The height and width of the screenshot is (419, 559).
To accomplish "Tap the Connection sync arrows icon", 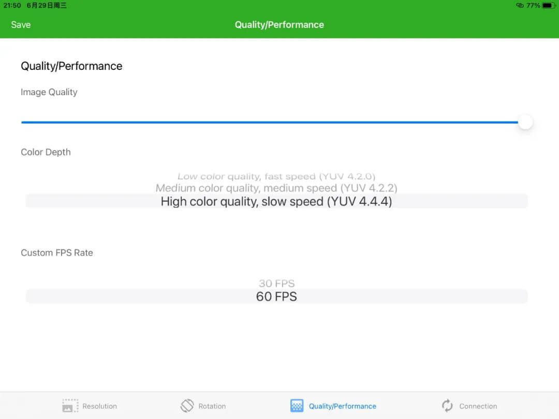I will [447, 406].
